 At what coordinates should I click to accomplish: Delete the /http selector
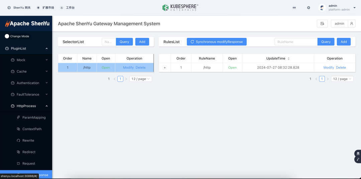click(141, 68)
